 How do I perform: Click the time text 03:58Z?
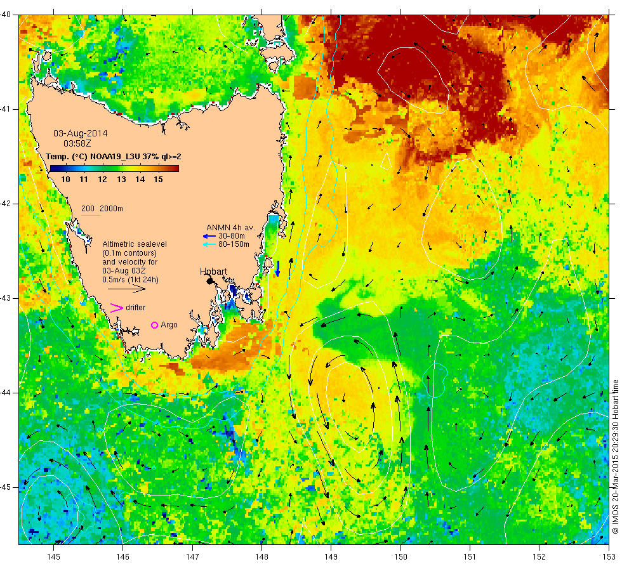click(x=77, y=143)
